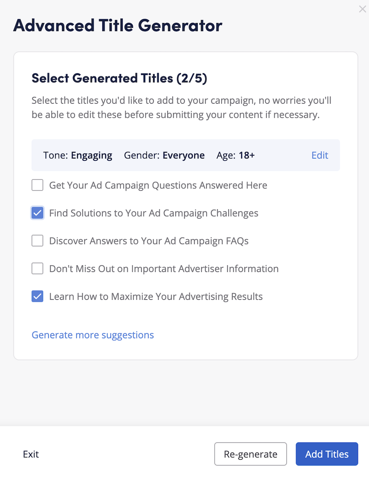Click the Tone: Engaging setting
This screenshot has width=369, height=477.
point(78,155)
